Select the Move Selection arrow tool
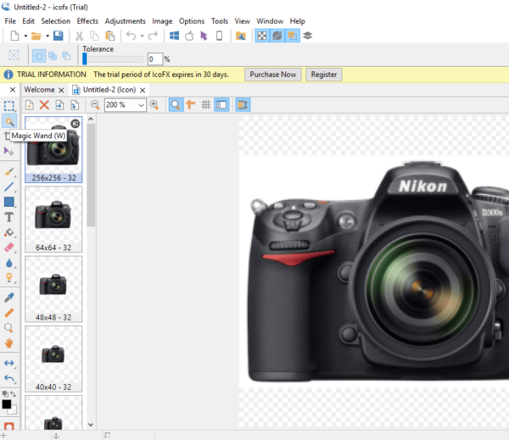The width and height of the screenshot is (509, 440). [8, 152]
